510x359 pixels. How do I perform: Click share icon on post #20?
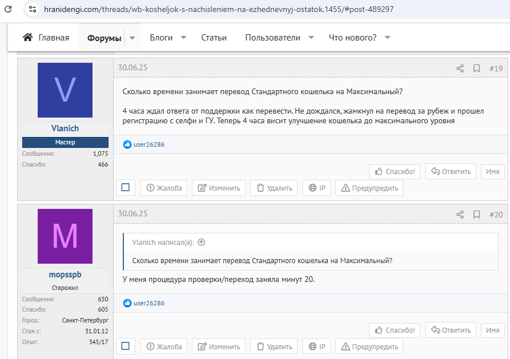click(x=460, y=215)
